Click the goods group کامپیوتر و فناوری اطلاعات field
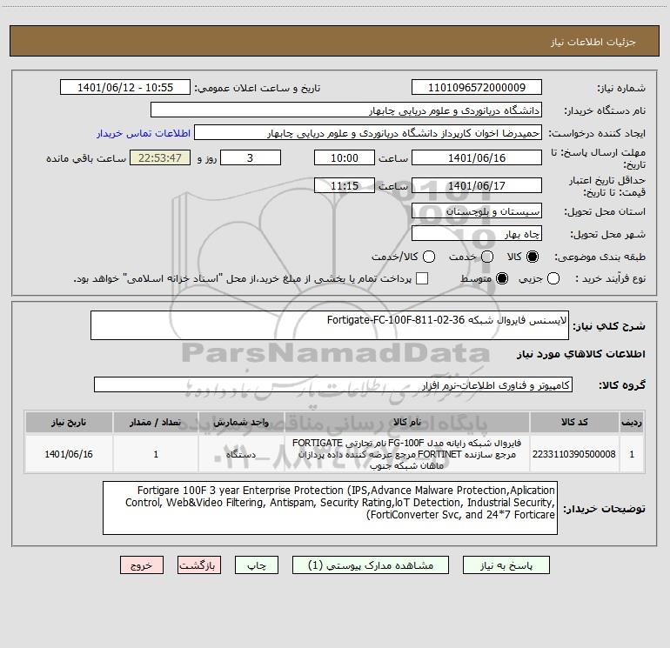670x648 pixels. pyautogui.click(x=333, y=384)
